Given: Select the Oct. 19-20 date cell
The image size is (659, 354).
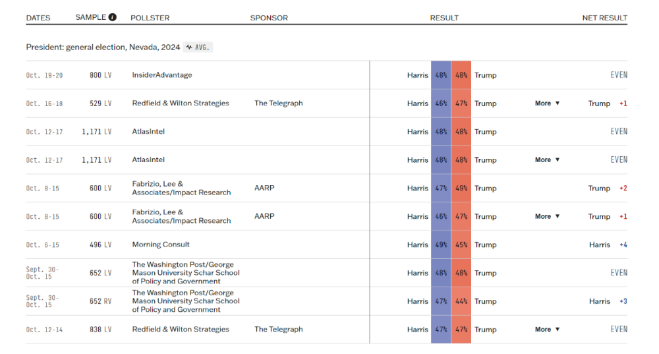Looking at the screenshot, I should [x=45, y=75].
